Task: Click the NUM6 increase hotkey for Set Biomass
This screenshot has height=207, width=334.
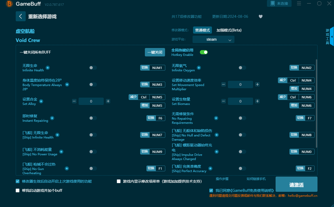Action: pos(302,105)
